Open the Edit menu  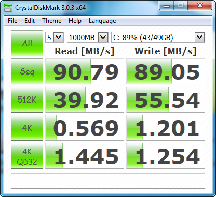click(30, 21)
